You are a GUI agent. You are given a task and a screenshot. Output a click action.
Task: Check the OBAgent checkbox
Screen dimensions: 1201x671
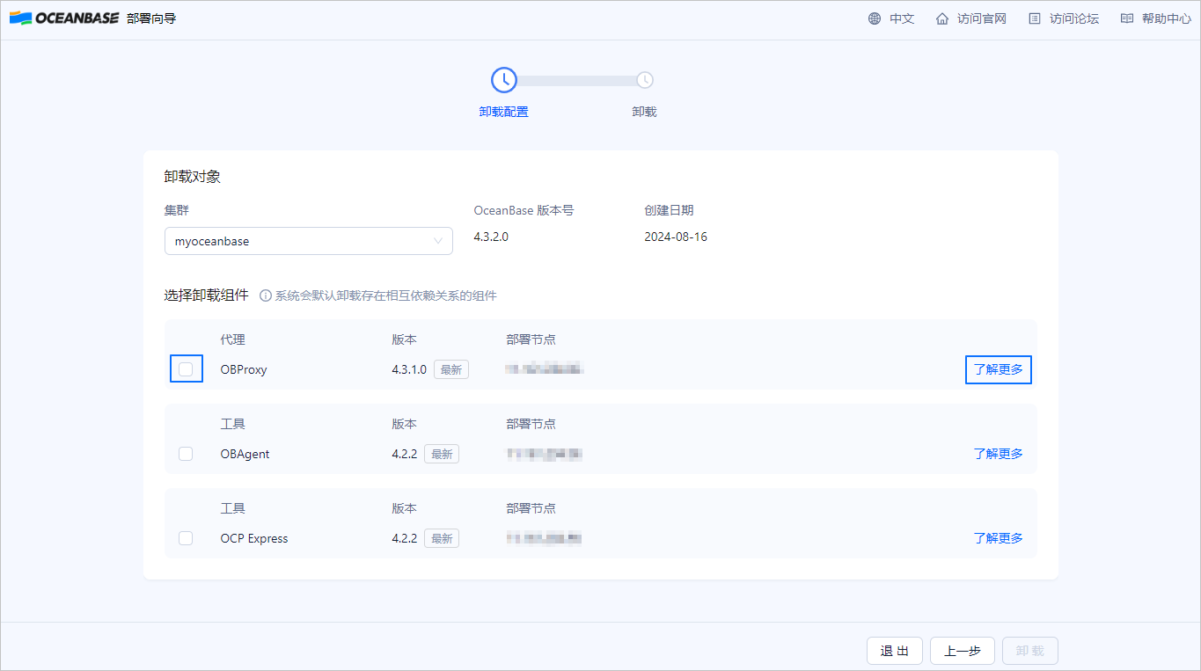tap(186, 454)
